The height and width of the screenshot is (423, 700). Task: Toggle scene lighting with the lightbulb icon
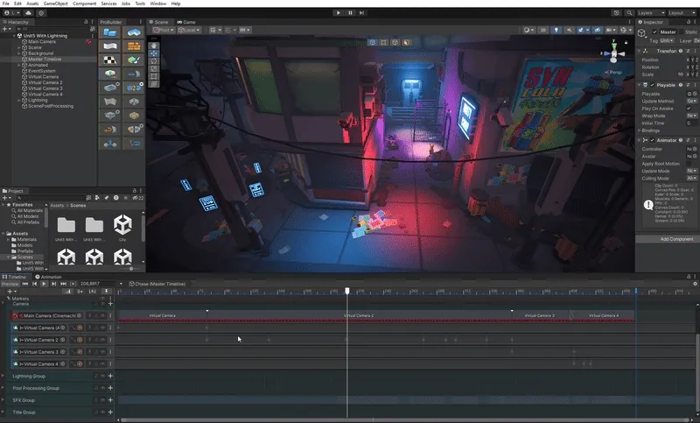coord(556,30)
